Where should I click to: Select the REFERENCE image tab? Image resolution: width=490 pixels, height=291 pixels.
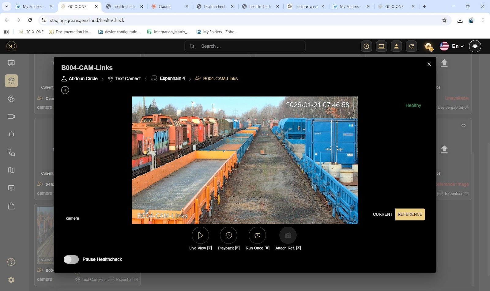pos(410,214)
